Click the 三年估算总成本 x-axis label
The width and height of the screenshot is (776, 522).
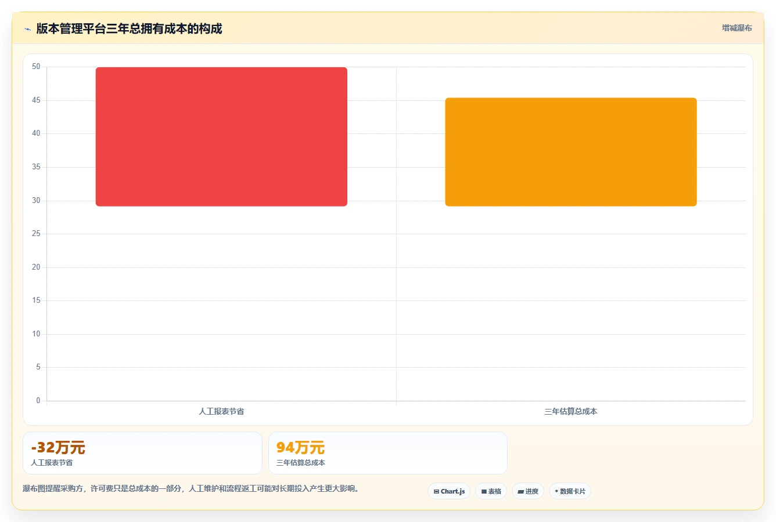571,411
